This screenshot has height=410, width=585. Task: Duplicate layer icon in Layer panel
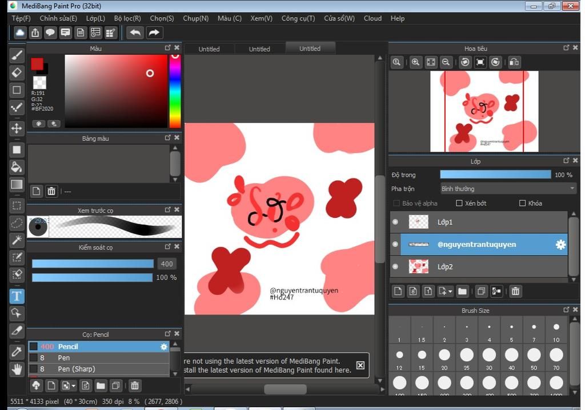481,291
